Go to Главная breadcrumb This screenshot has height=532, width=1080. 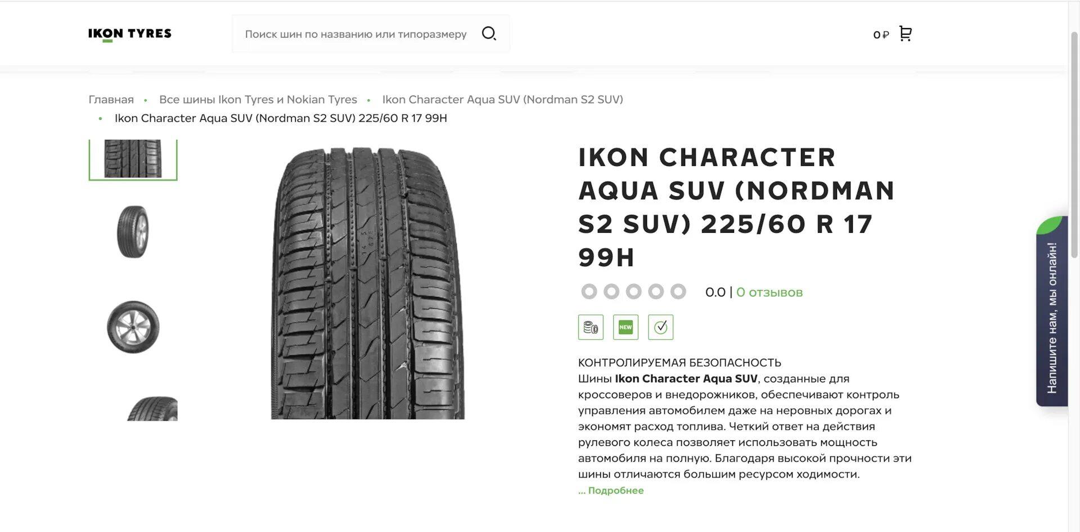tap(111, 100)
